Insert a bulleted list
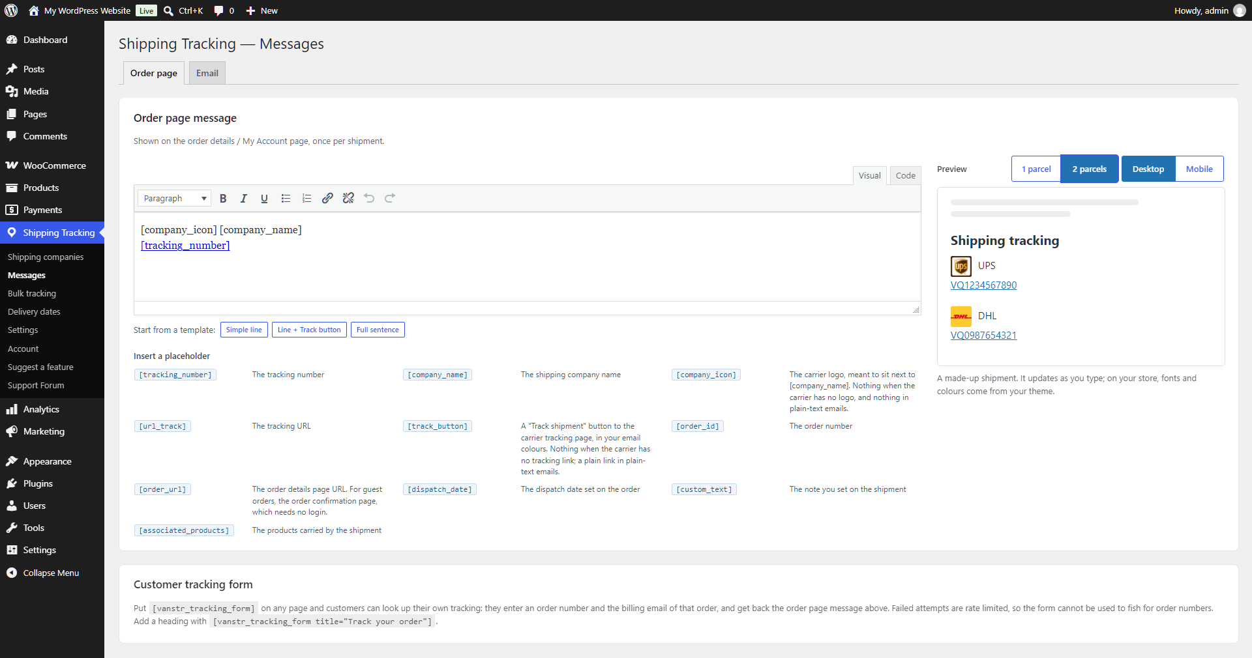 [286, 198]
